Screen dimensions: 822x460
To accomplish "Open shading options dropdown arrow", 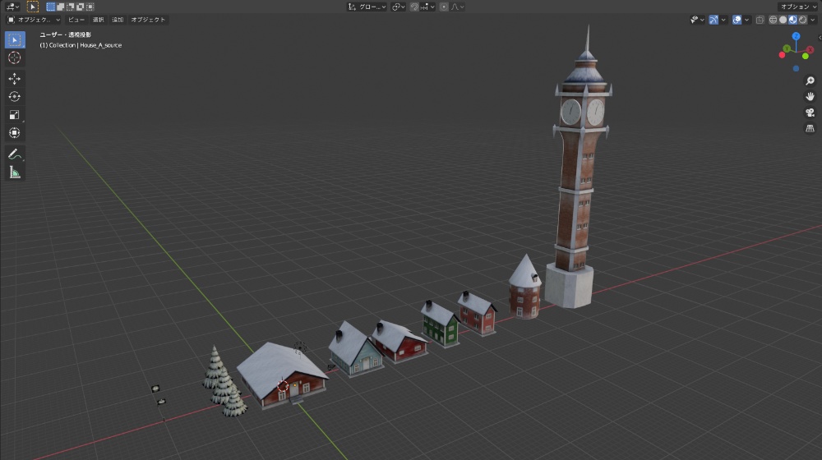I will click(813, 20).
